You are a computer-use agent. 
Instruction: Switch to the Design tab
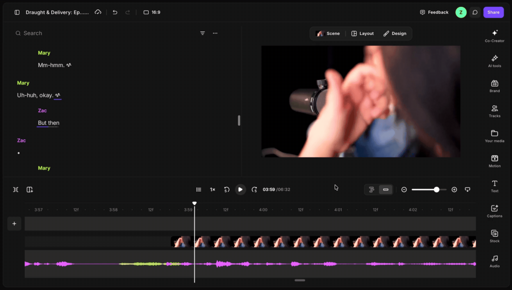click(x=395, y=33)
